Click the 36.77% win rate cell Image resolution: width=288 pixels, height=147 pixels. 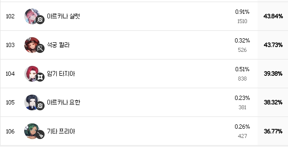point(273,131)
